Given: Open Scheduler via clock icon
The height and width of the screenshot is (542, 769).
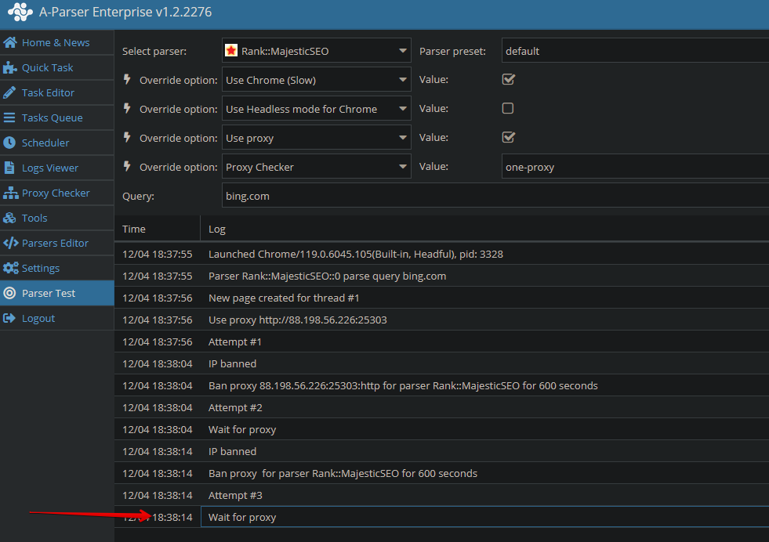Looking at the screenshot, I should [x=10, y=143].
